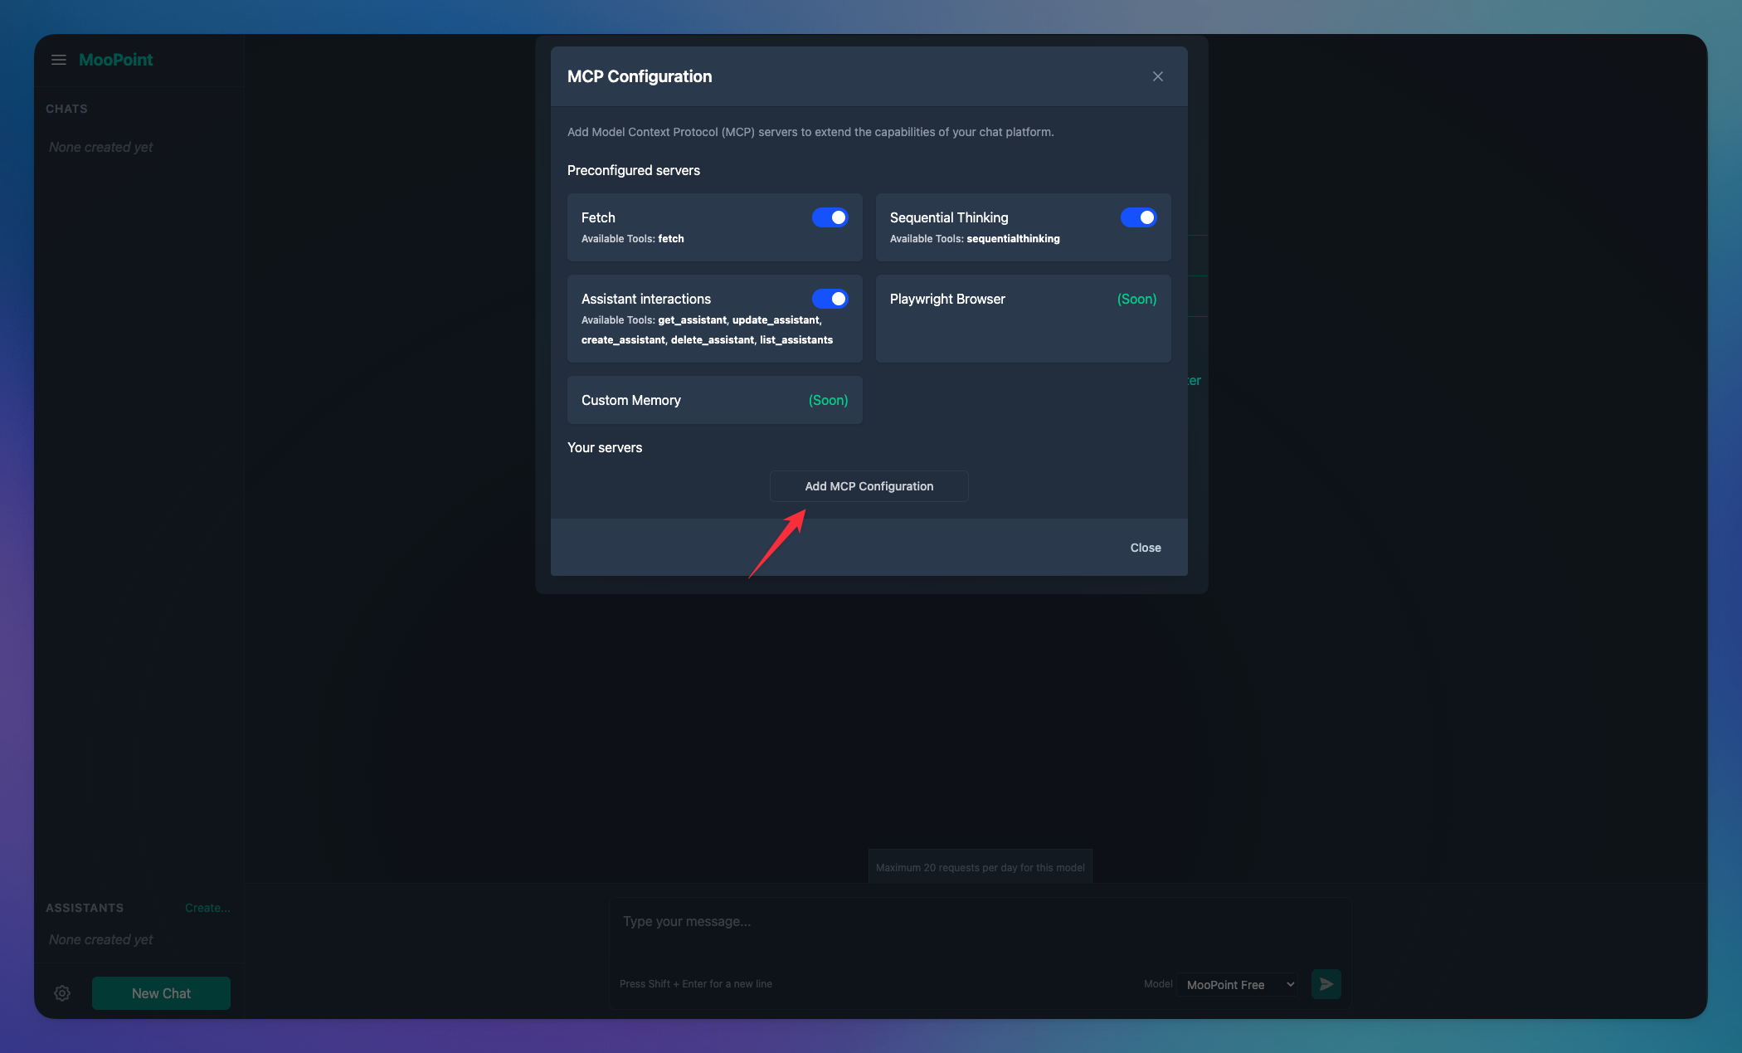This screenshot has width=1742, height=1053.
Task: Click the ASSISTANTS section header
Action: [x=85, y=908]
